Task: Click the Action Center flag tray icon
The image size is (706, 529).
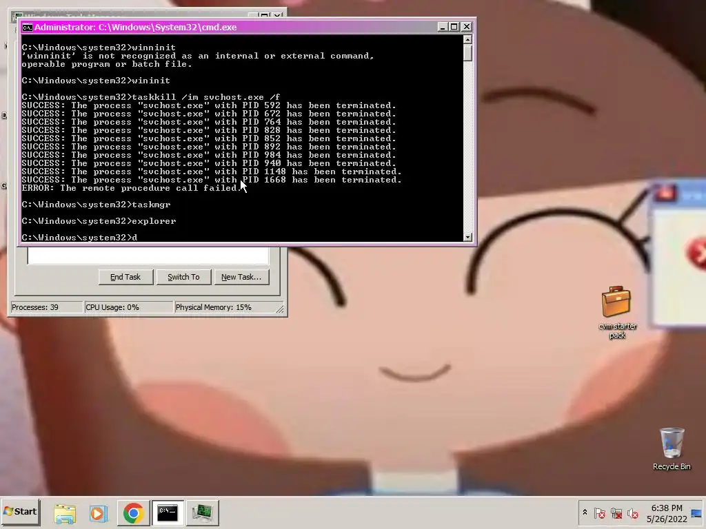Action: (x=600, y=512)
